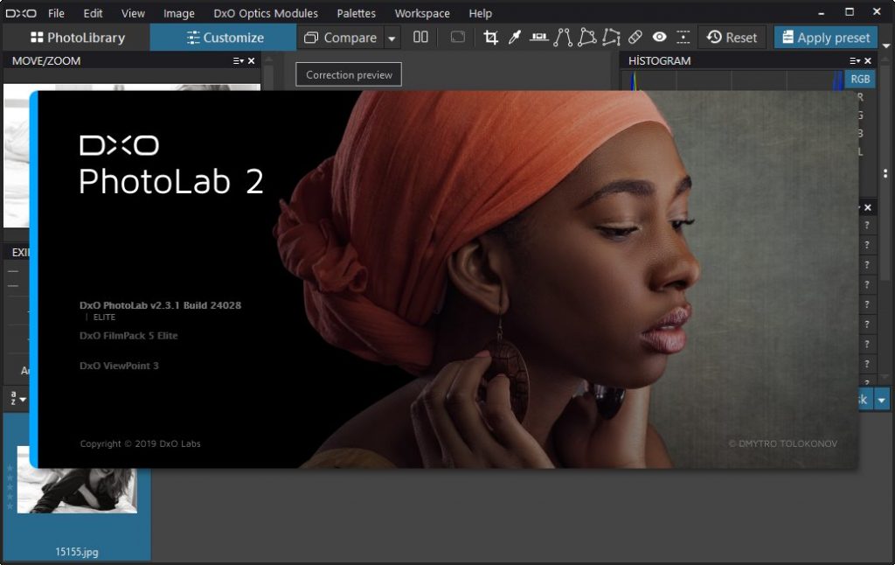Open the Move/Zoom palette options menu

pos(238,61)
